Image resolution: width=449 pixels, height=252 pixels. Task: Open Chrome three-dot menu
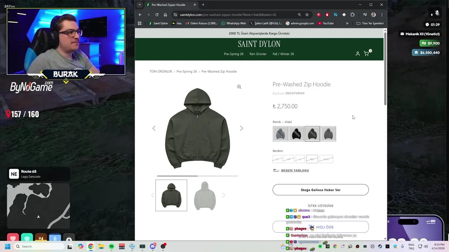click(x=382, y=15)
